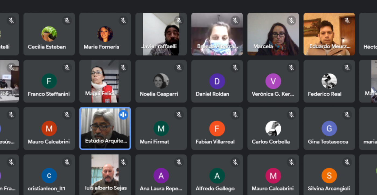The image size is (377, 195).
Task: Click Noelia Gasparri profile avatar
Action: click(x=161, y=81)
